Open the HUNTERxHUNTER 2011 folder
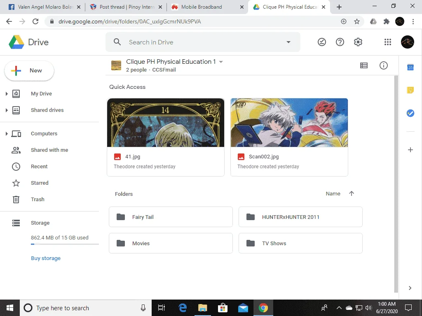The image size is (422, 316). (x=300, y=217)
